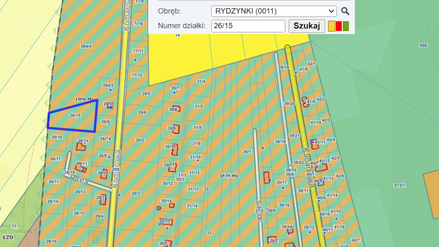Open the Obręb dropdown showing RYDZYNKI (0011)
Viewport: 439px width, 247px height.
click(274, 11)
